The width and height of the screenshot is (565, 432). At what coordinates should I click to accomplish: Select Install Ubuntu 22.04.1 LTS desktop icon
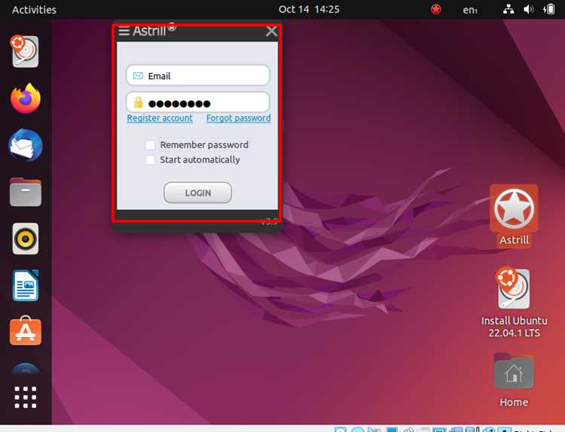pos(515,303)
